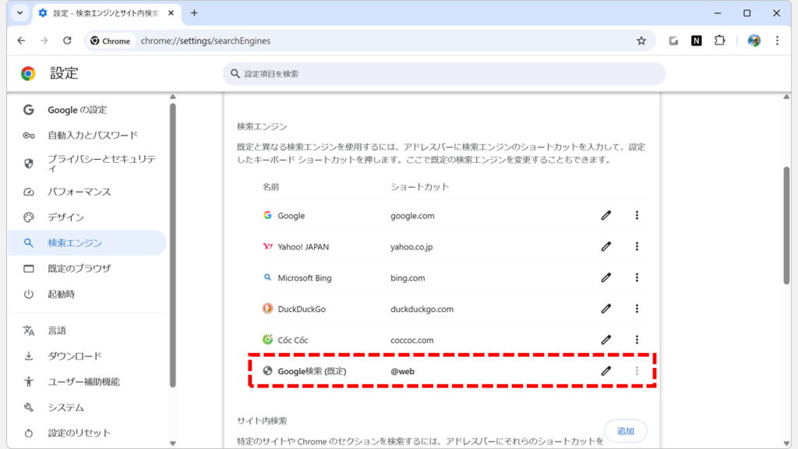Open the ダウンロード settings section
Viewport: 798px width, 449px height.
pos(75,356)
